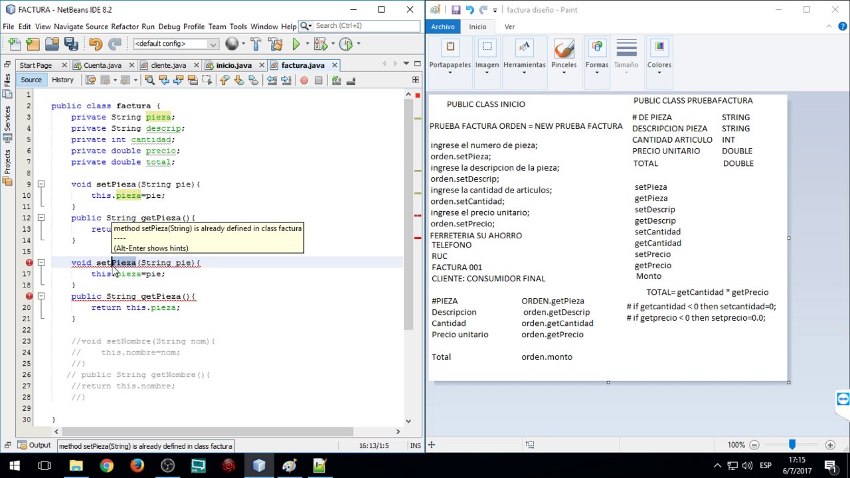This screenshot has width=850, height=478.
Task: Click the Uncomment code icon in editor toolbar
Action: [x=351, y=80]
